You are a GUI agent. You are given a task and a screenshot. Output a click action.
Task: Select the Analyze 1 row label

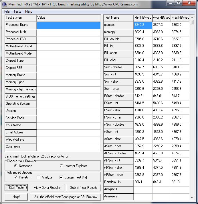[118, 190]
